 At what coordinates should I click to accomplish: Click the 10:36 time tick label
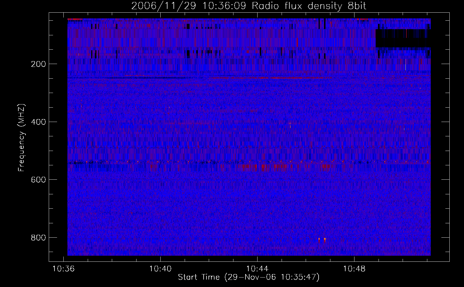64,269
